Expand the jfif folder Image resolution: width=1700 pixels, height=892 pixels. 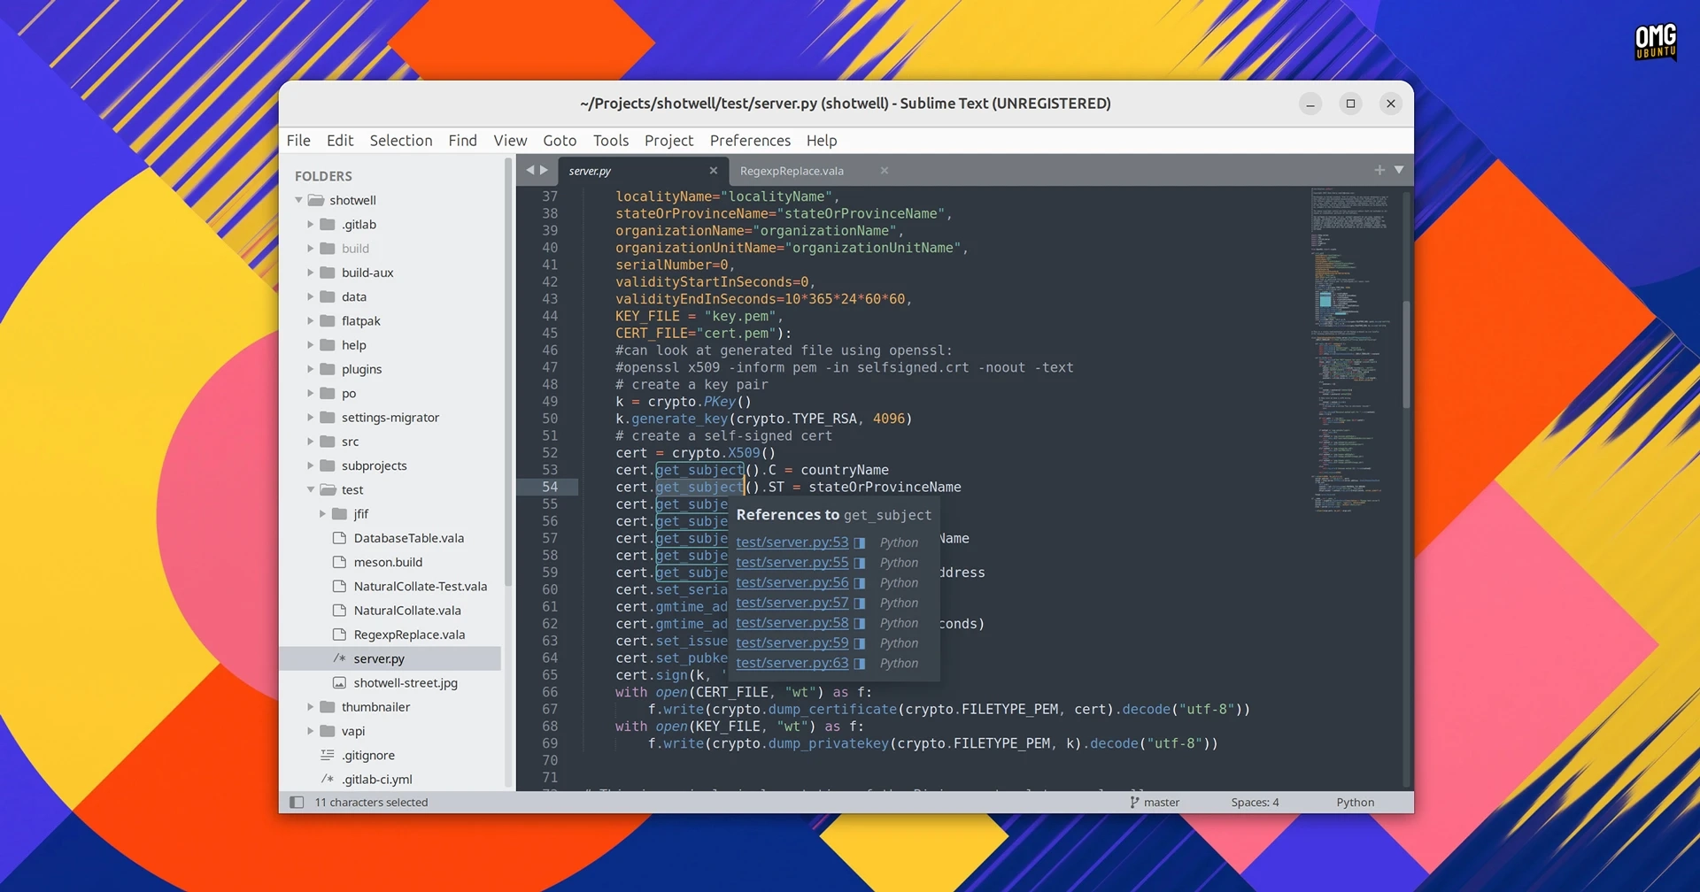click(x=323, y=514)
